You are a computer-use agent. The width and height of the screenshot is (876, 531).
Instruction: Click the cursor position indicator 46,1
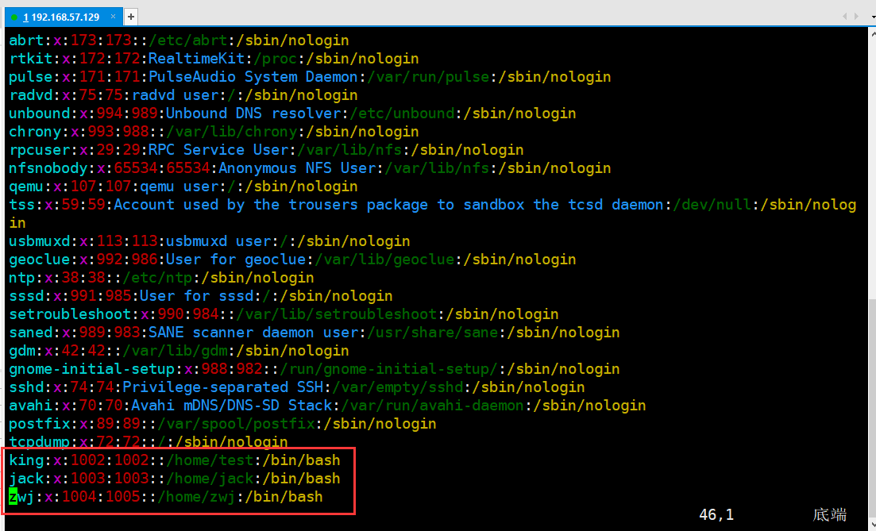pyautogui.click(x=717, y=515)
